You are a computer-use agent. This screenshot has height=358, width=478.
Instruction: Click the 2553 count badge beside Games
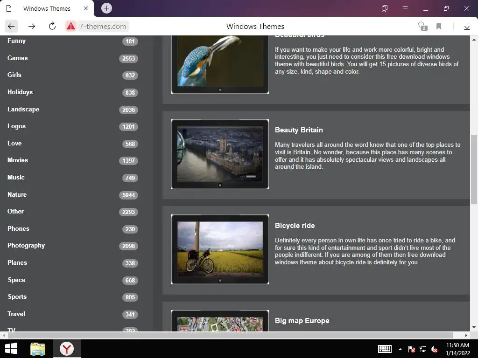[x=129, y=58]
